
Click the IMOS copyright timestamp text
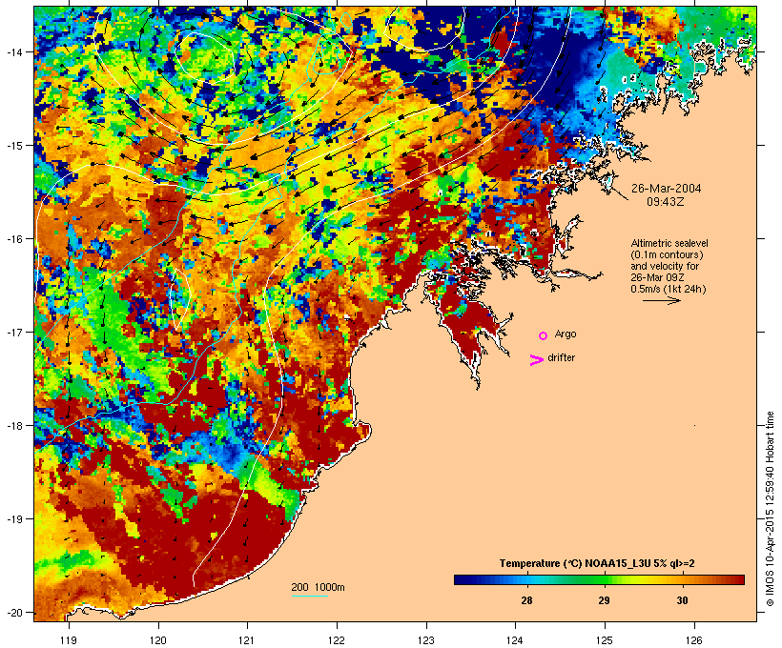[770, 509]
